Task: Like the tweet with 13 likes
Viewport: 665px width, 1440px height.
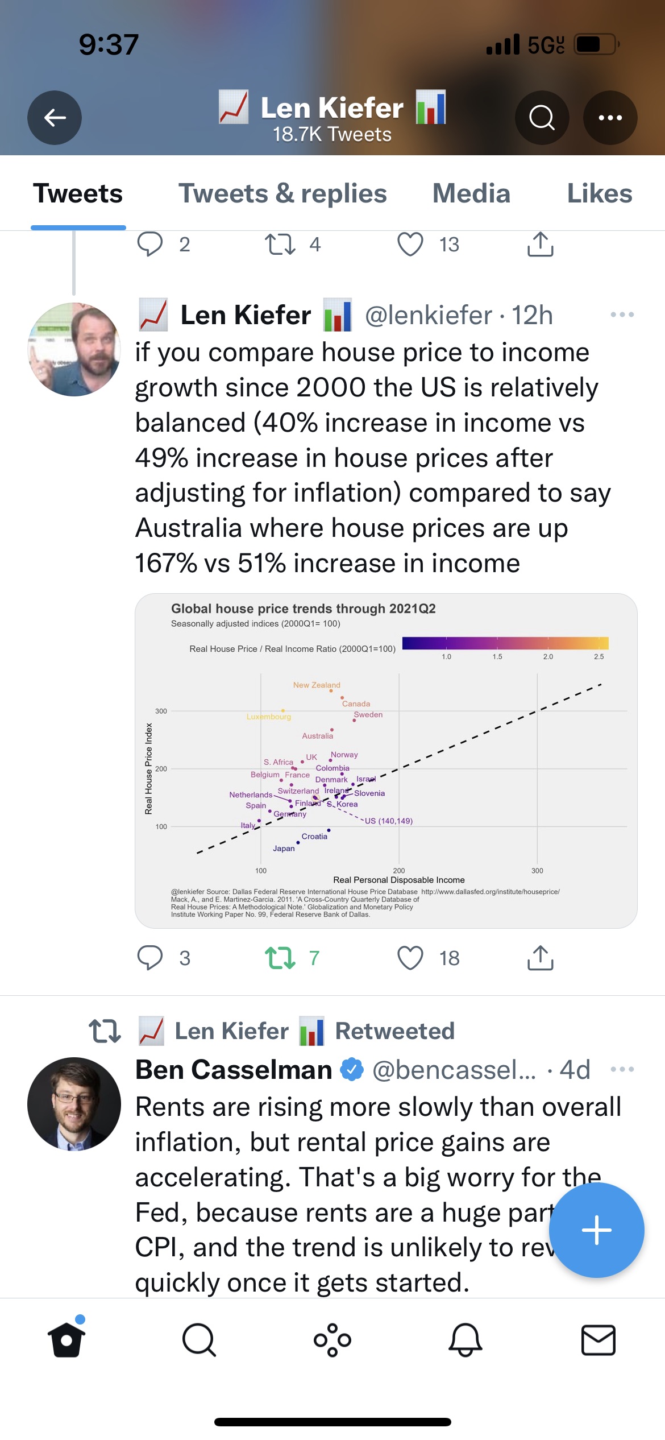Action: pos(410,245)
